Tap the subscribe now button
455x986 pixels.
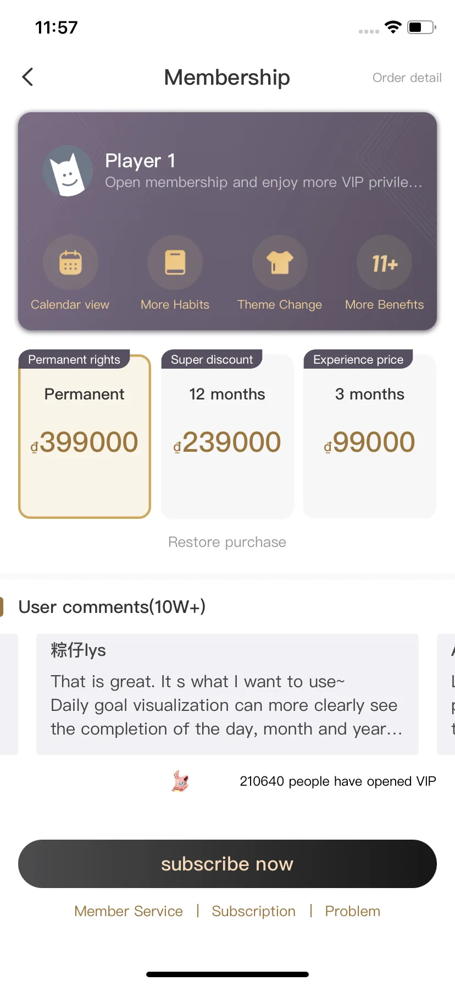click(x=227, y=864)
